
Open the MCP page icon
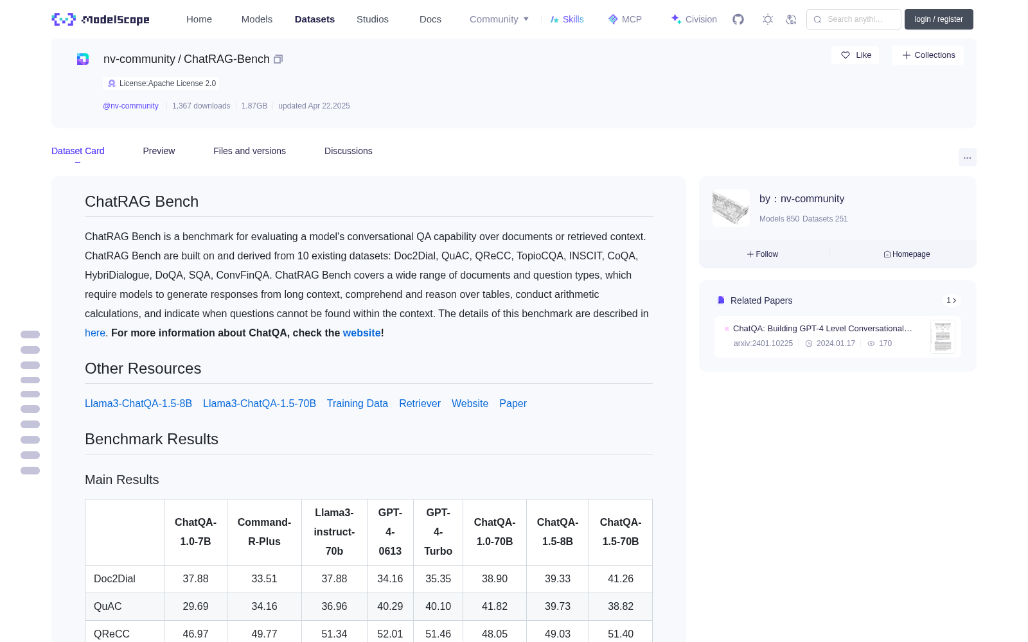pos(613,19)
